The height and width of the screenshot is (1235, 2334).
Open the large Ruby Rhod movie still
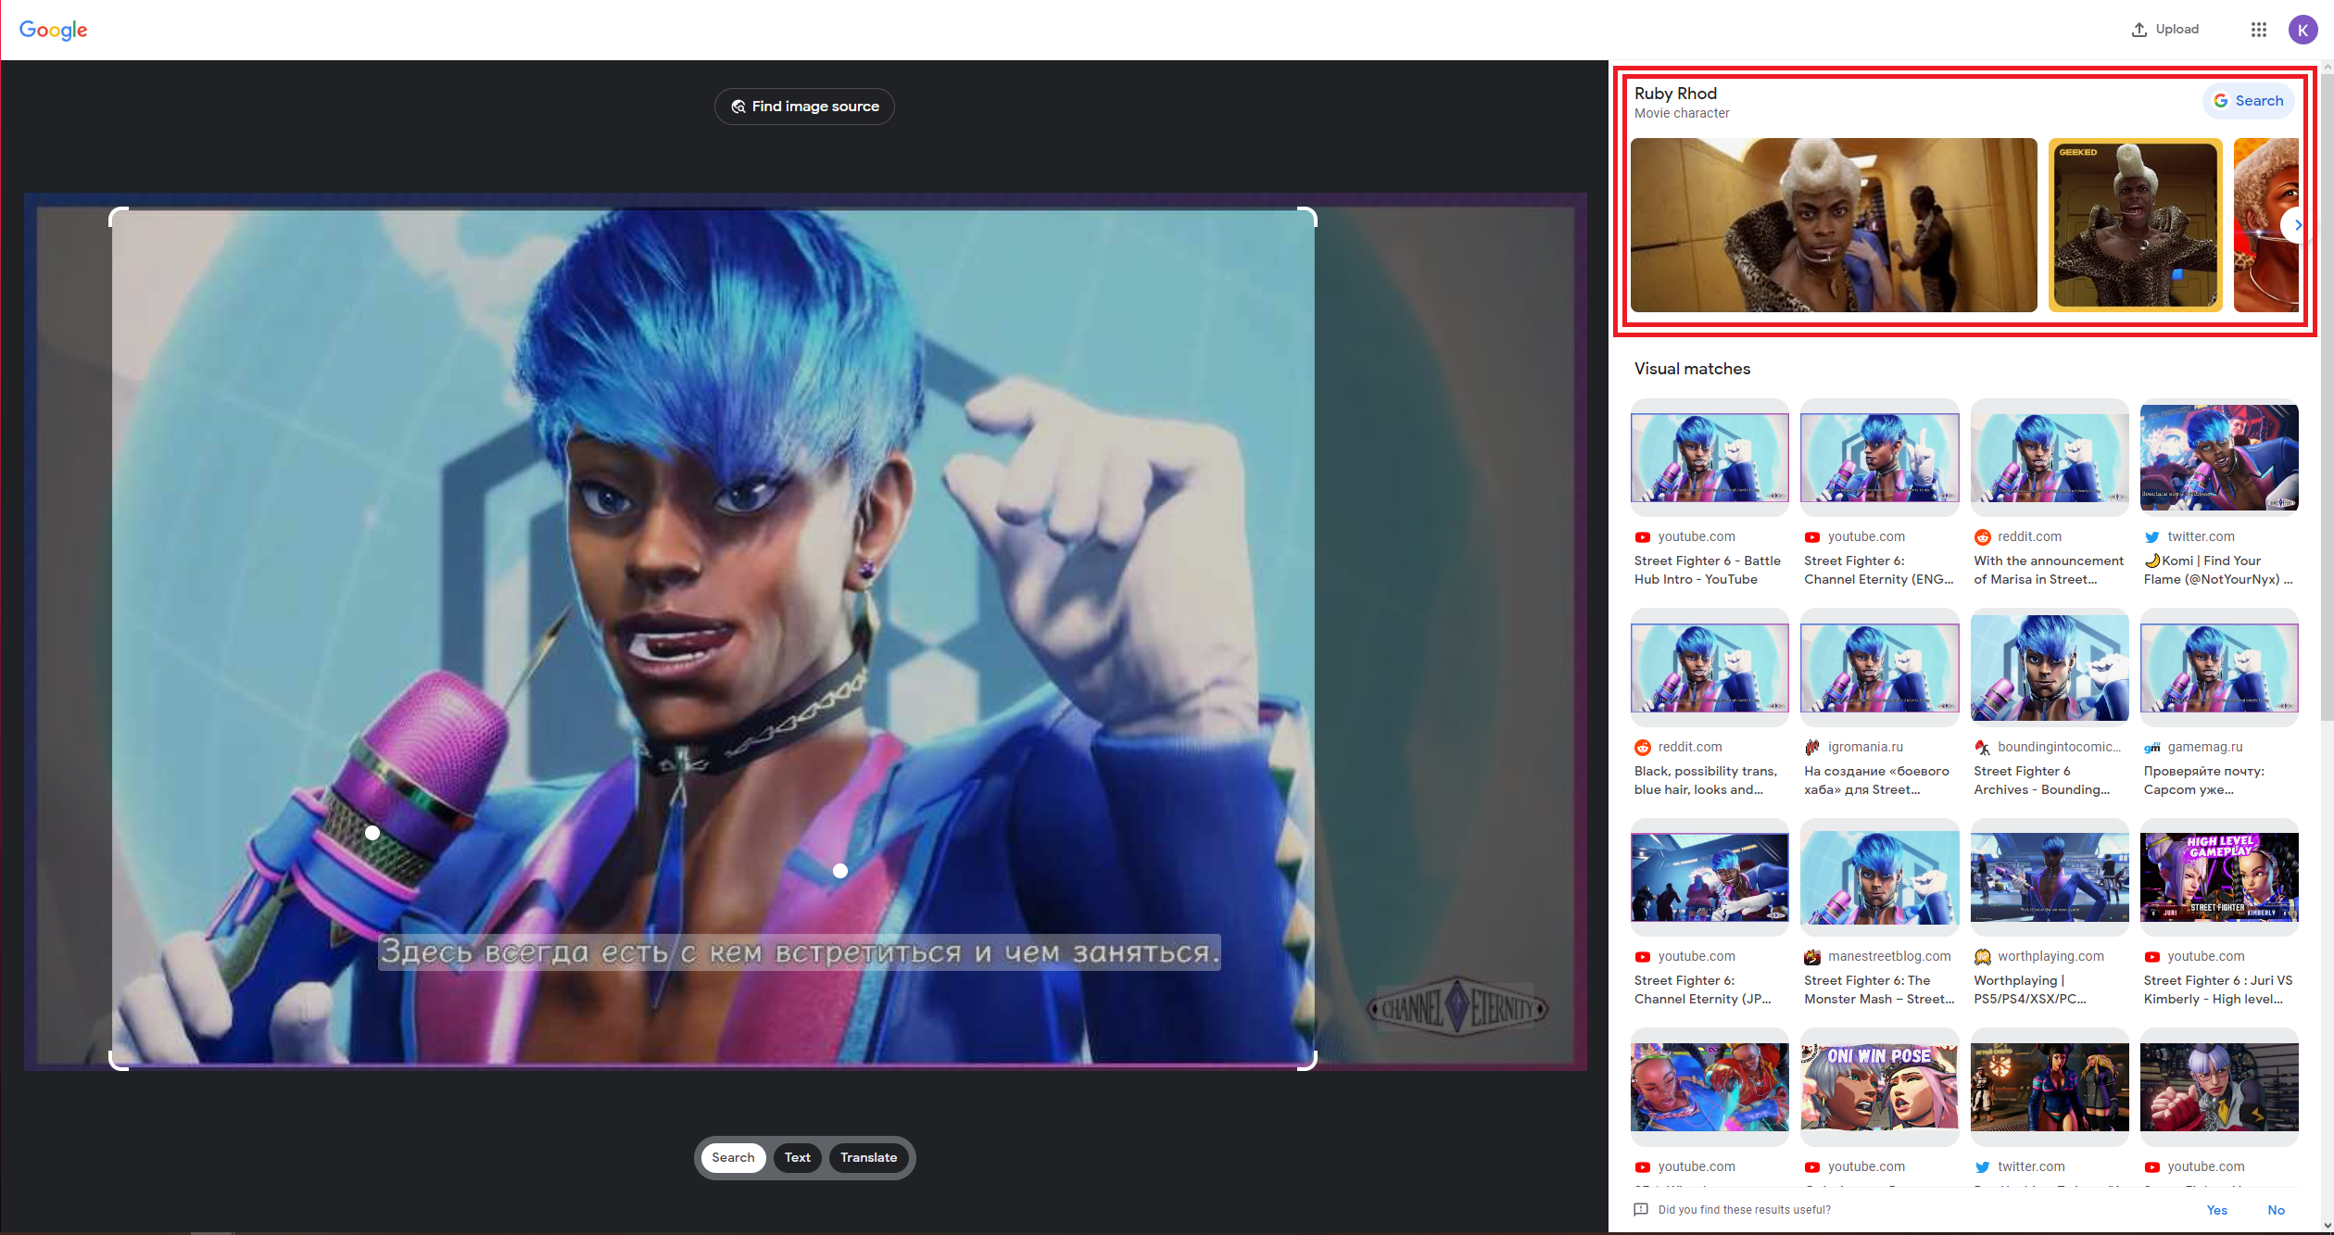[x=1833, y=225]
